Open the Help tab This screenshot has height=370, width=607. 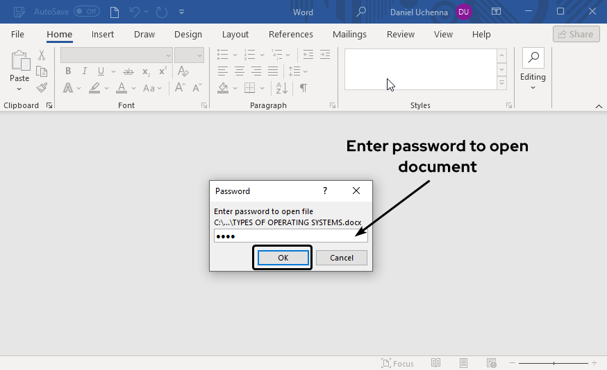(481, 35)
